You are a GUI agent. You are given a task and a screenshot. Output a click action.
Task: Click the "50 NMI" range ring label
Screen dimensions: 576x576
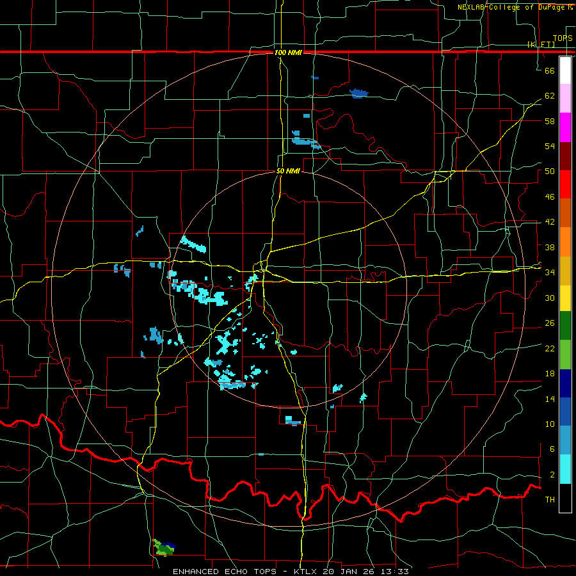click(x=288, y=171)
